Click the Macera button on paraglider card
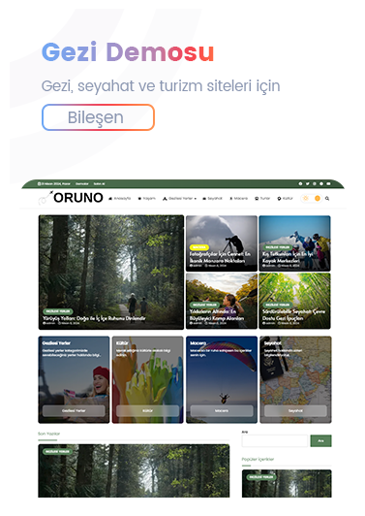Screen dimensions: 365x516 click(222, 410)
